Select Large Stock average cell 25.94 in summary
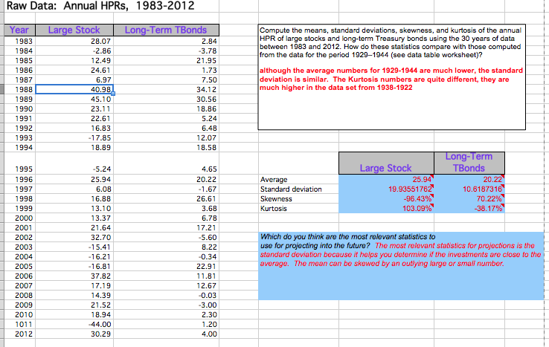 click(x=386, y=180)
